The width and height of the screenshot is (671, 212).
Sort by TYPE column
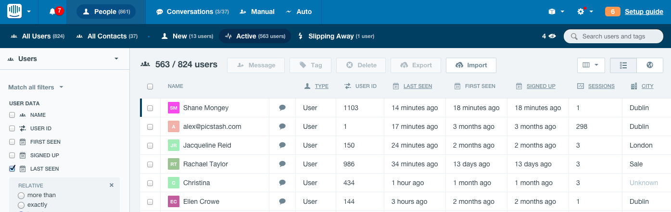point(322,86)
